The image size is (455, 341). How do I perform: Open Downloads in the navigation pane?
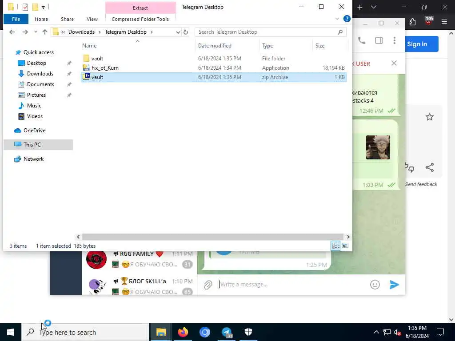point(40,74)
